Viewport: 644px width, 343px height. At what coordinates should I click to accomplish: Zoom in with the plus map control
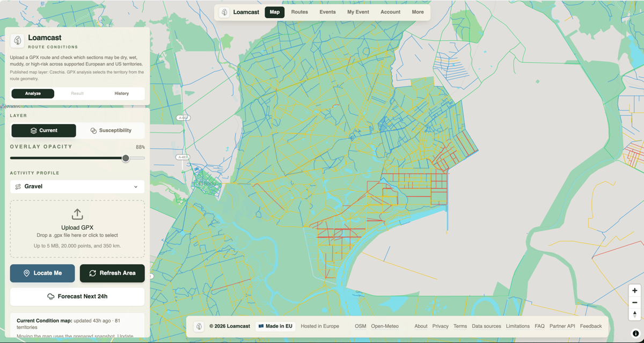pos(634,290)
